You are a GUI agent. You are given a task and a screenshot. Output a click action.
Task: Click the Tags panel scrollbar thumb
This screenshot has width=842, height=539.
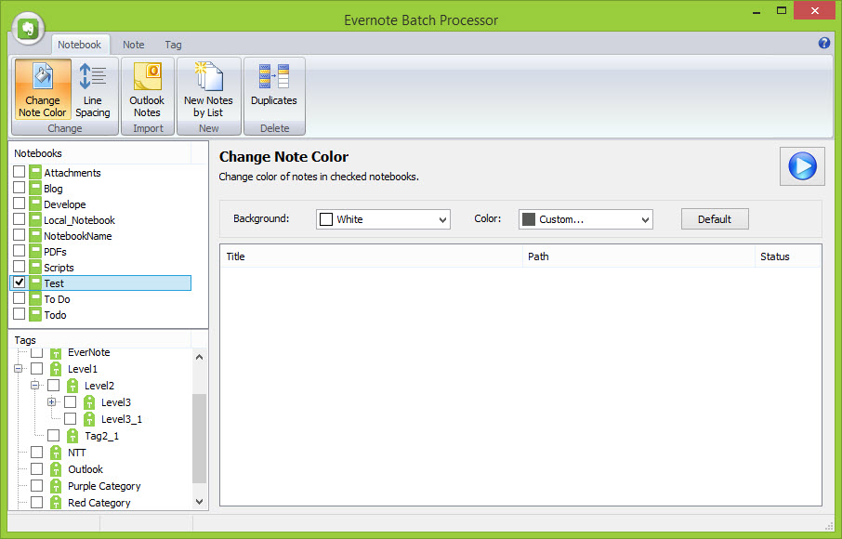(x=199, y=439)
